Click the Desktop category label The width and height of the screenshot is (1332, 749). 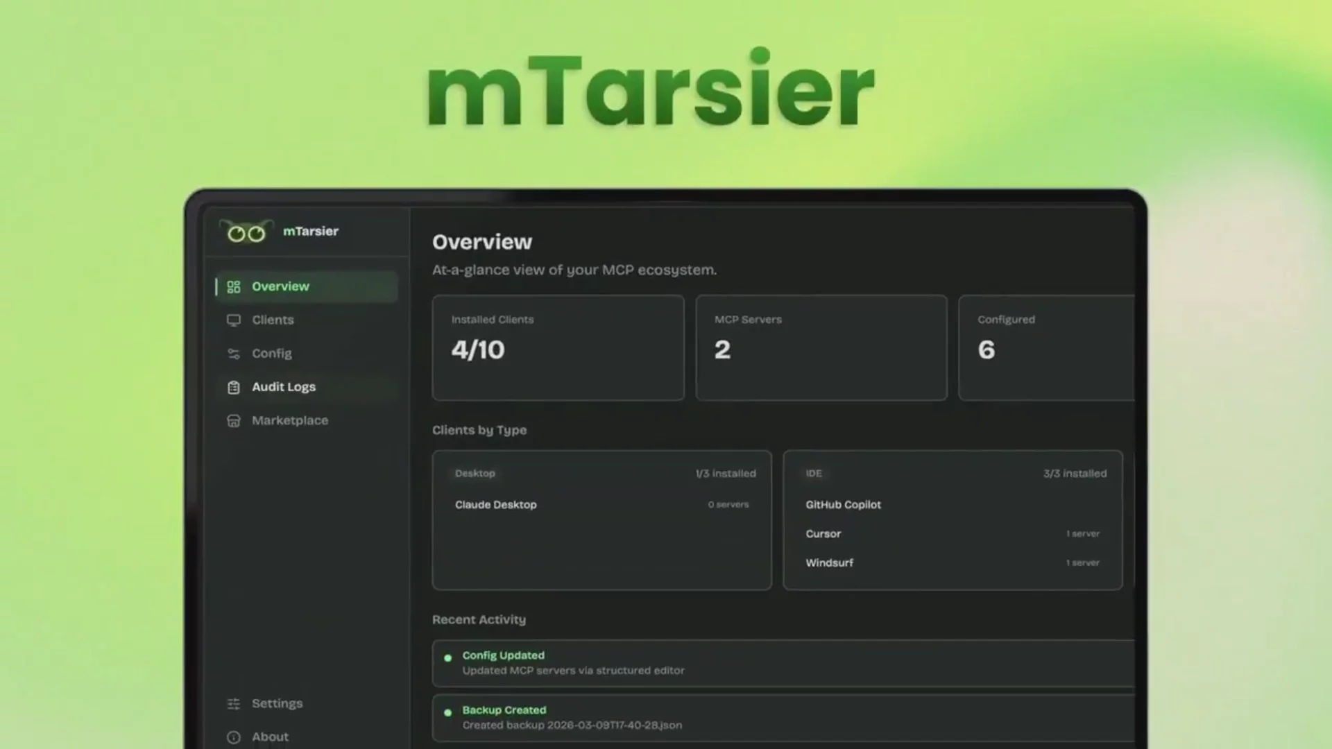(475, 474)
